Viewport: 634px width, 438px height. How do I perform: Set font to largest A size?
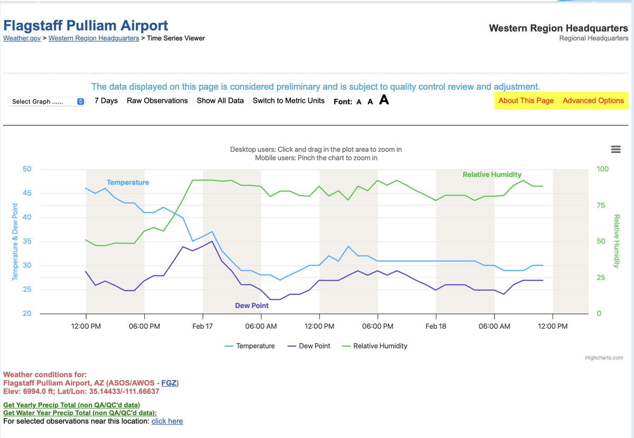[x=384, y=100]
